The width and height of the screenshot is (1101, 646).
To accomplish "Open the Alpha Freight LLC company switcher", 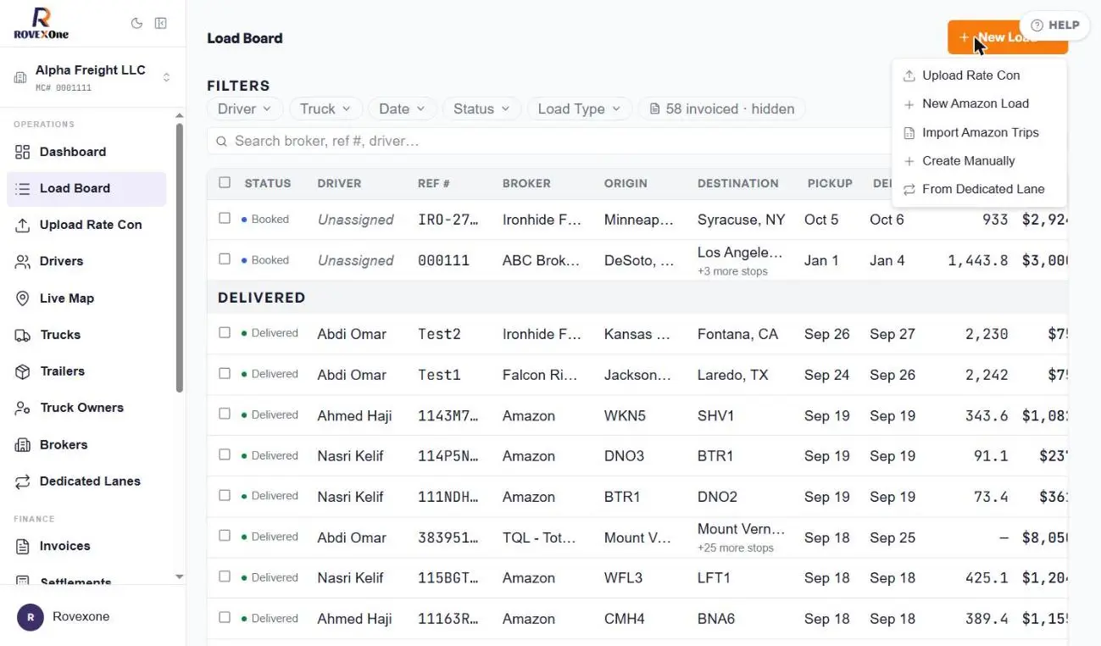I will [92, 78].
